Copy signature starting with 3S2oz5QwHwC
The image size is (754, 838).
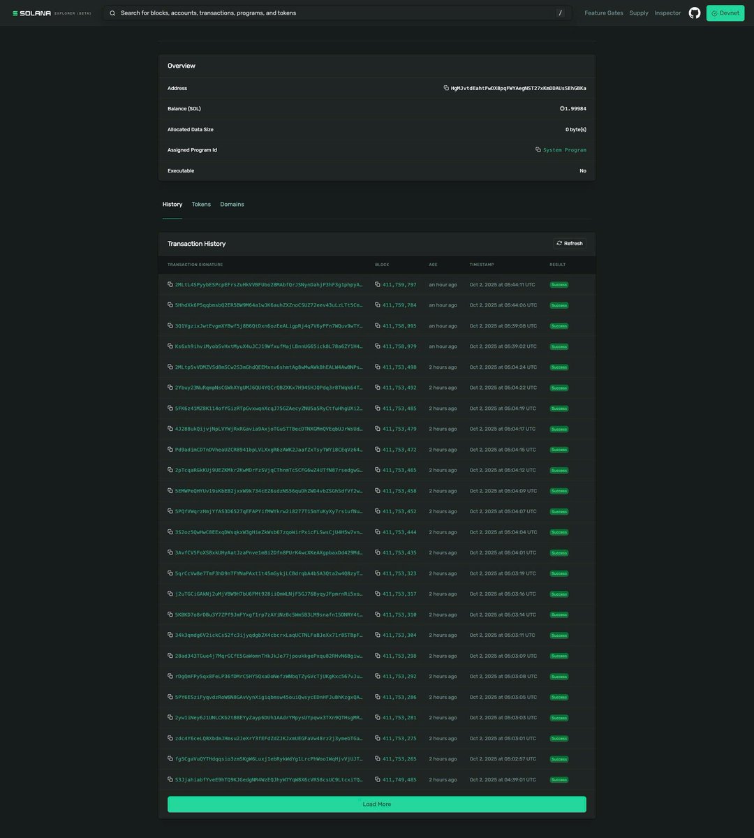(170, 532)
